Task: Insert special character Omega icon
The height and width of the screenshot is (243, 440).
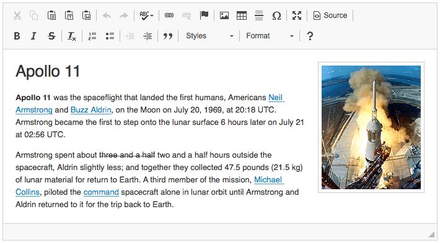Action: pyautogui.click(x=276, y=15)
